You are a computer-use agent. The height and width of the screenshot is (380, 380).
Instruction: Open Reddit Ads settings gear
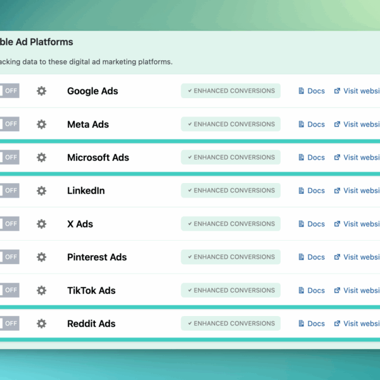(x=41, y=324)
